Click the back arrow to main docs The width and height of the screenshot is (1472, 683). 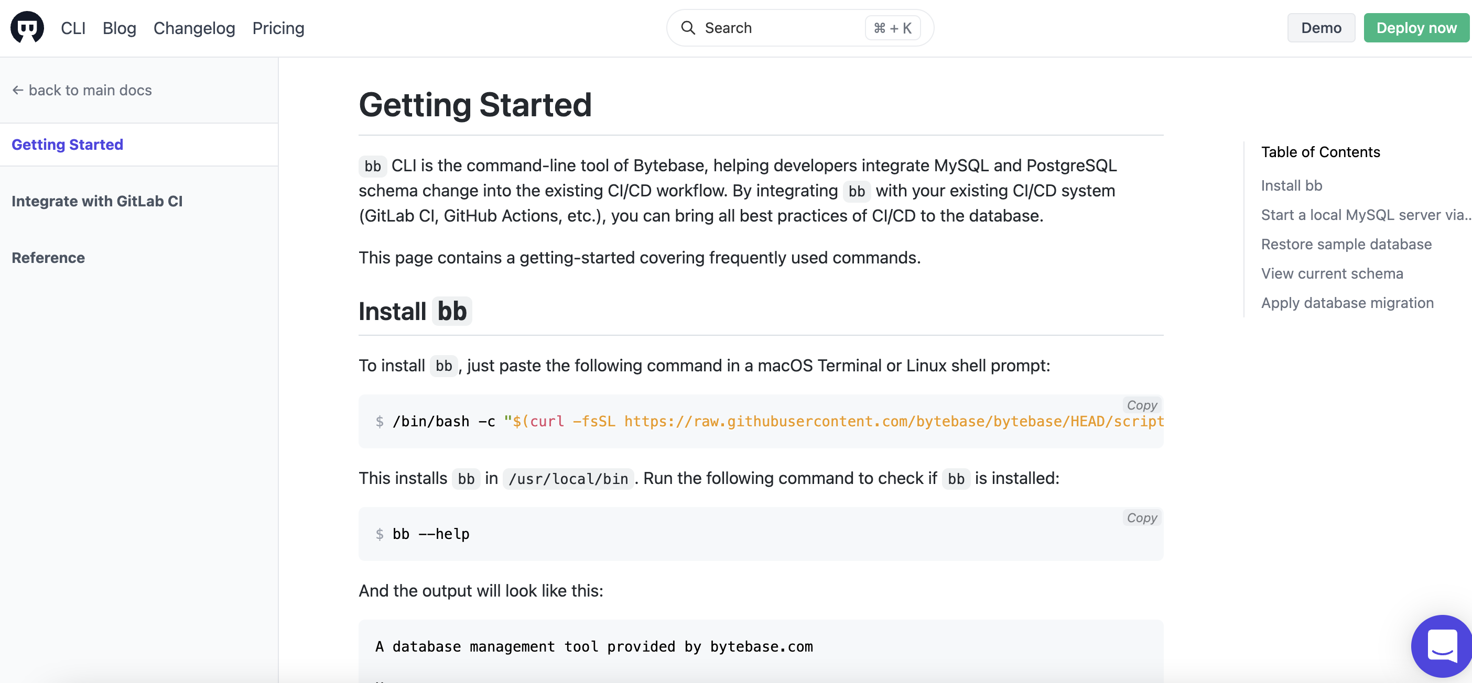coord(18,90)
